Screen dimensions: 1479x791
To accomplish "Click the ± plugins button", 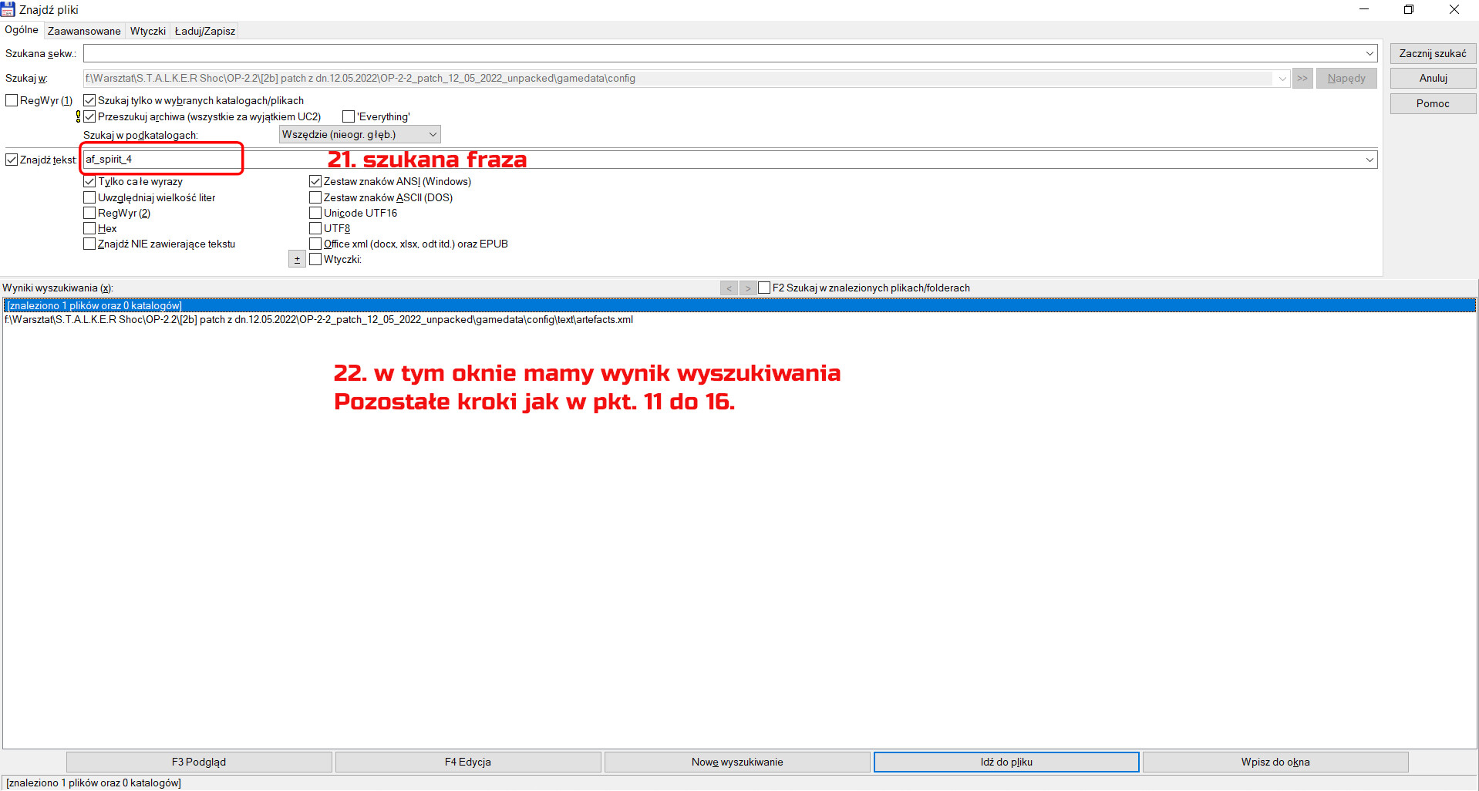I will tap(297, 259).
